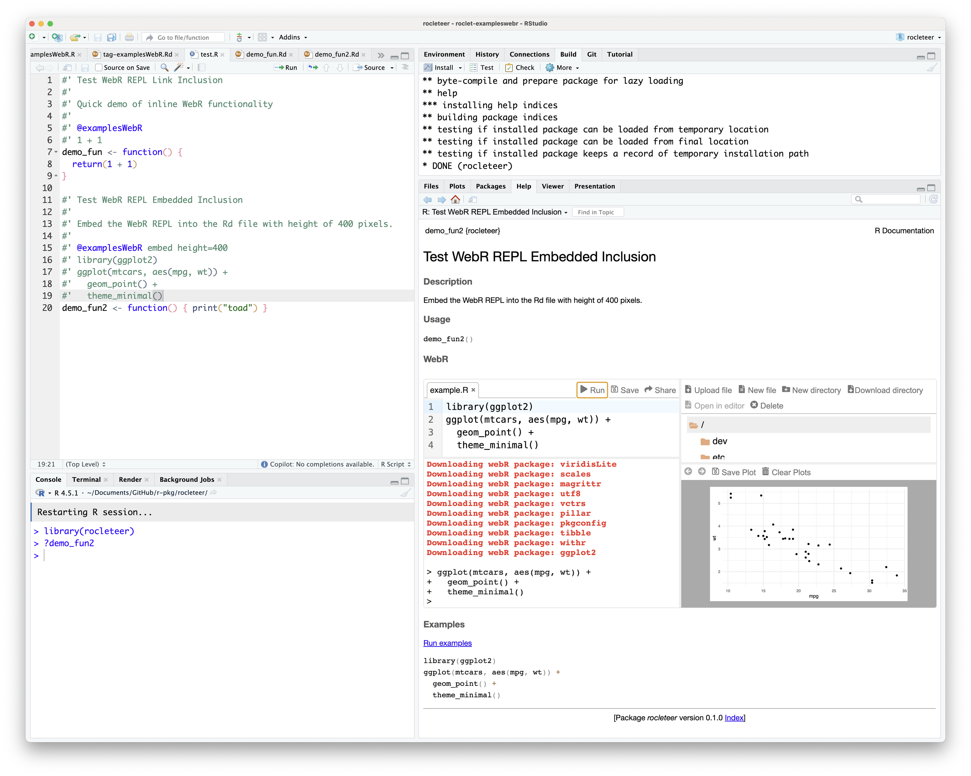
Task: Open the rocleteer project dropdown
Action: coord(918,37)
